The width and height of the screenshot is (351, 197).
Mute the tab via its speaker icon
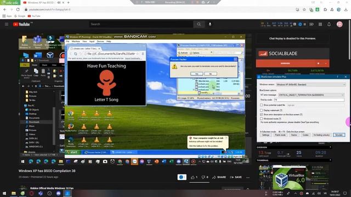coord(59,3)
